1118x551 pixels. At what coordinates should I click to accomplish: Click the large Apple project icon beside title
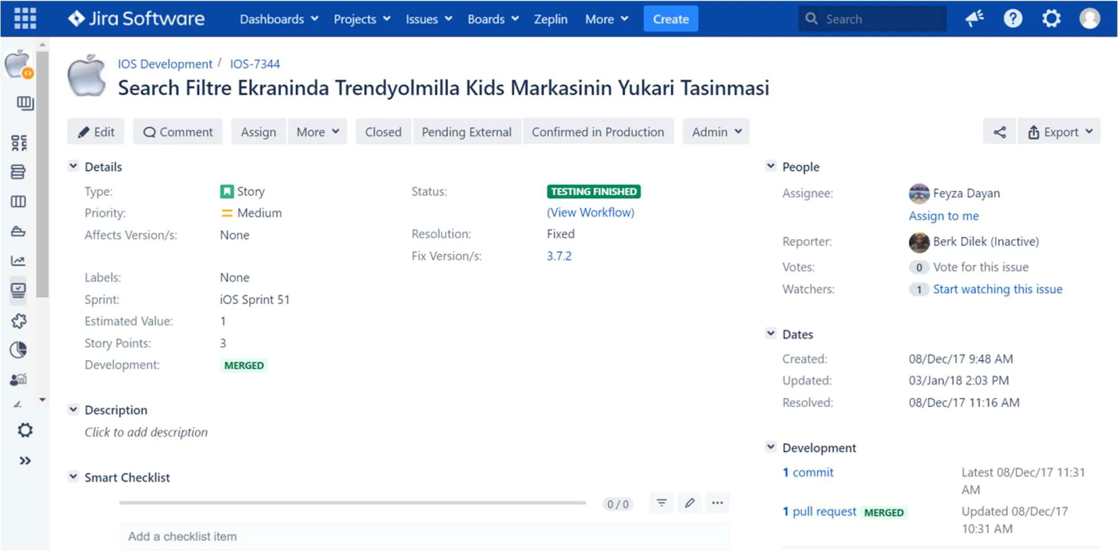point(86,76)
